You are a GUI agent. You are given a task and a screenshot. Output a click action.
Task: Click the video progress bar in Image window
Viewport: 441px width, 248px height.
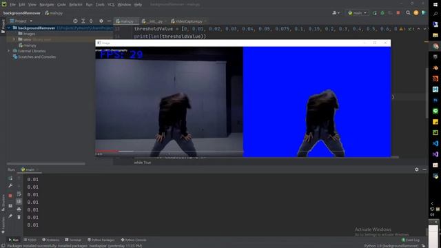pos(169,152)
